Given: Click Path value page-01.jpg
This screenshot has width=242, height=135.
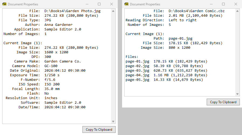Looking at the screenshot, I should tap(180, 39).
